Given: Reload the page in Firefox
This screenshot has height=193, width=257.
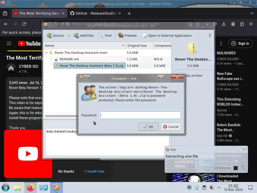Looking at the screenshot, I should 24,24.
